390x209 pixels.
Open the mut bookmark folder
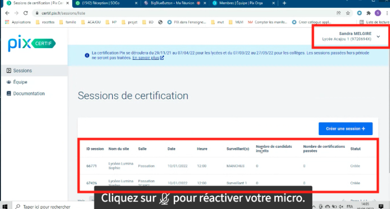pos(217,22)
